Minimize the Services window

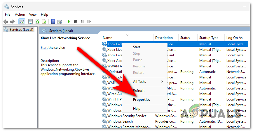click(244, 7)
